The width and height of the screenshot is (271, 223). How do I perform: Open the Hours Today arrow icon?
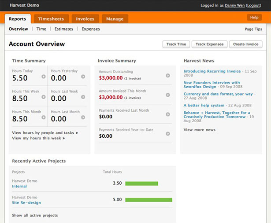point(44,77)
